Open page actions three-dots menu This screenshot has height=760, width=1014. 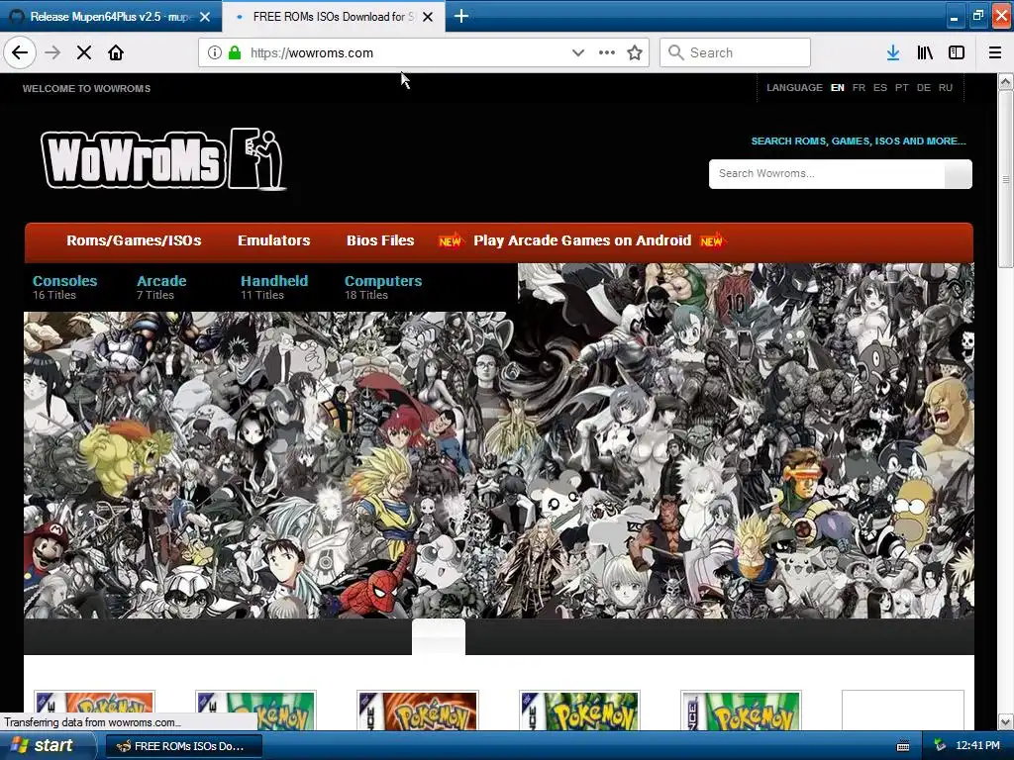tap(607, 52)
